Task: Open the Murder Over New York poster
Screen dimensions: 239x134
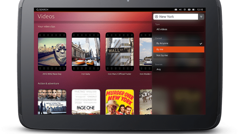Action: point(120,102)
